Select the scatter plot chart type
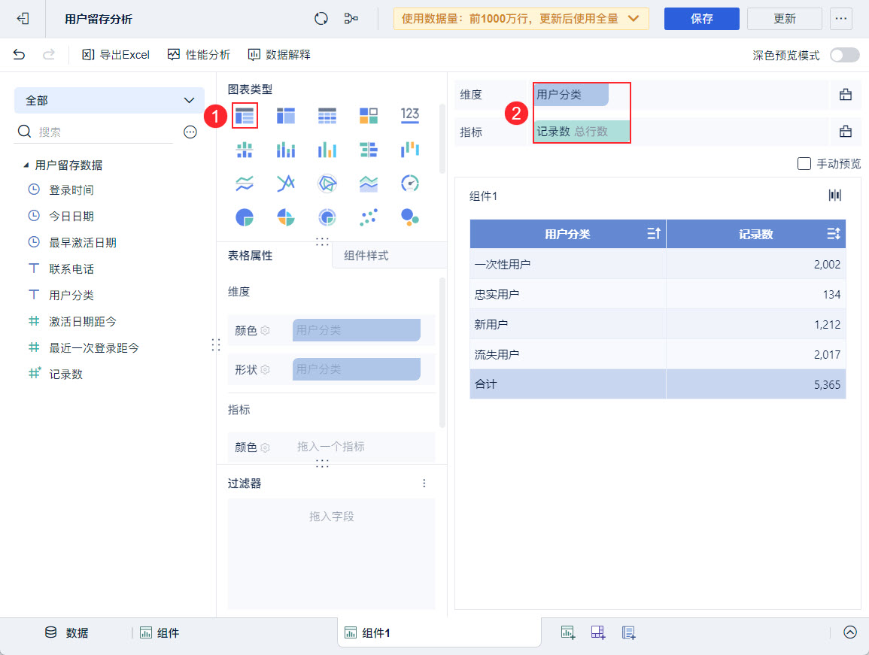The image size is (869, 655). coord(369,217)
